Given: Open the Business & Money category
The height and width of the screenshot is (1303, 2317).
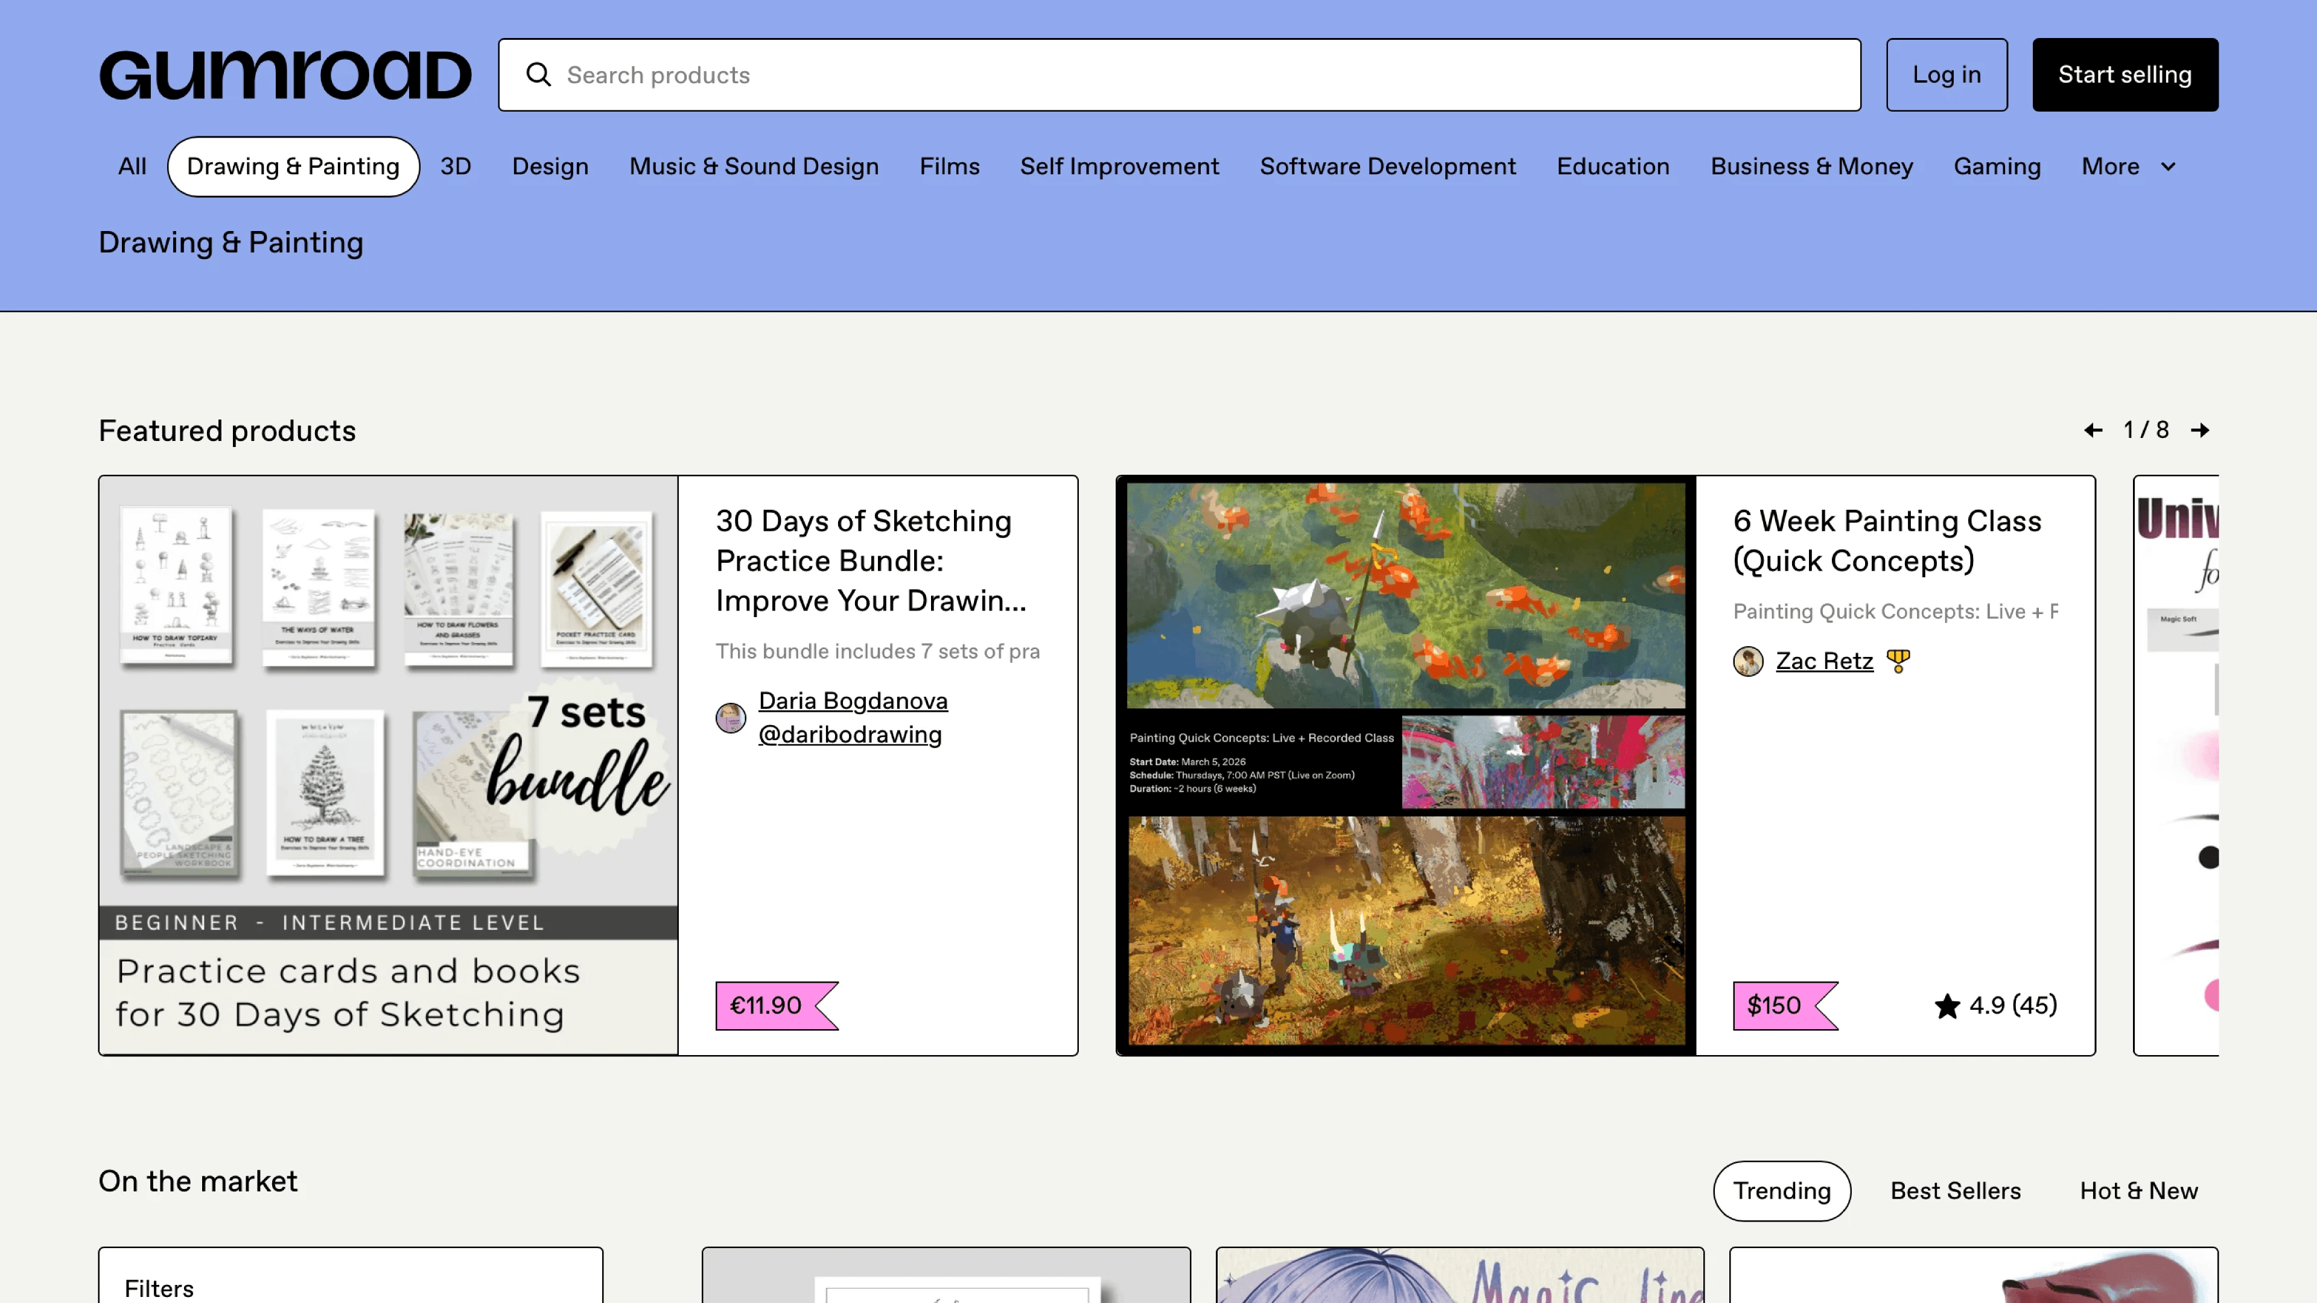Looking at the screenshot, I should click(1811, 166).
